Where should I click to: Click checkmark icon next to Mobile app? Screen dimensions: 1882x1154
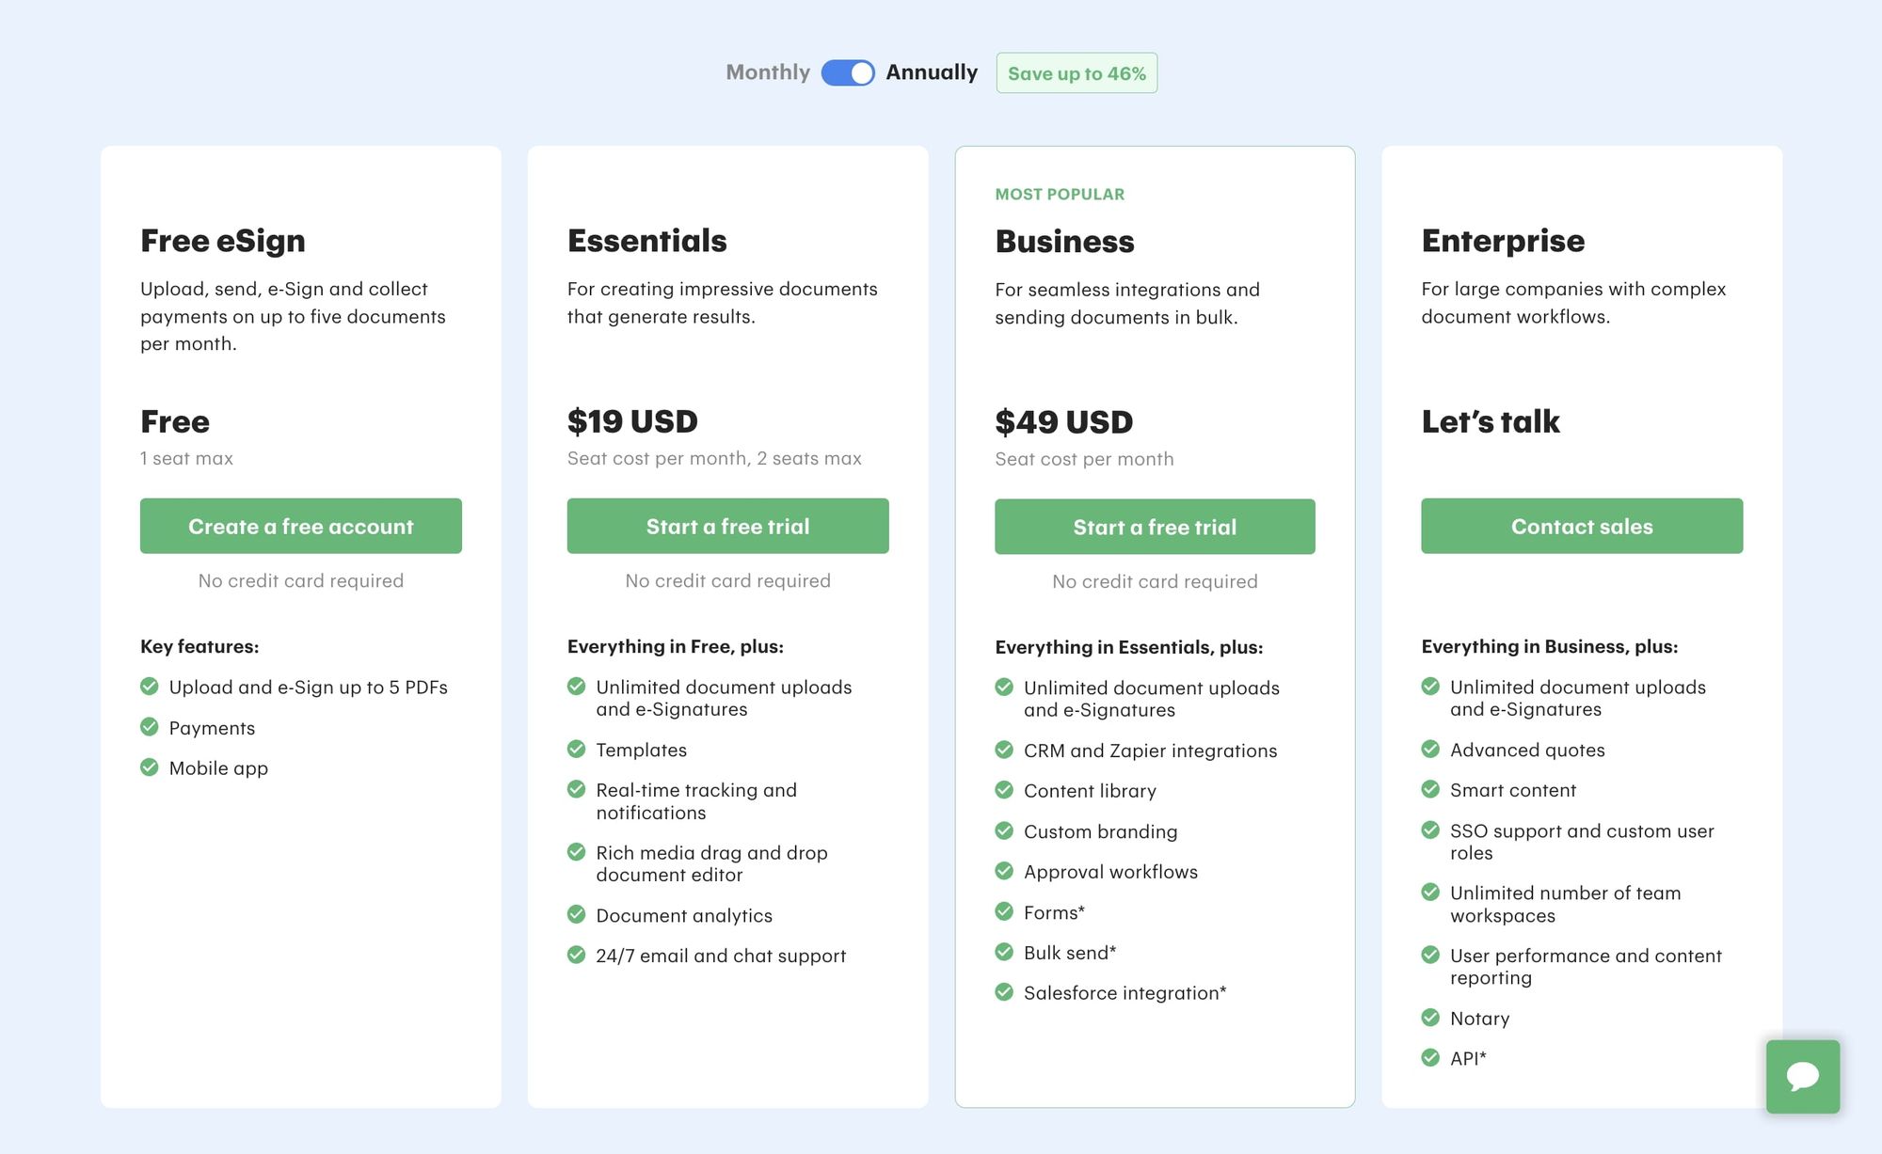tap(150, 767)
